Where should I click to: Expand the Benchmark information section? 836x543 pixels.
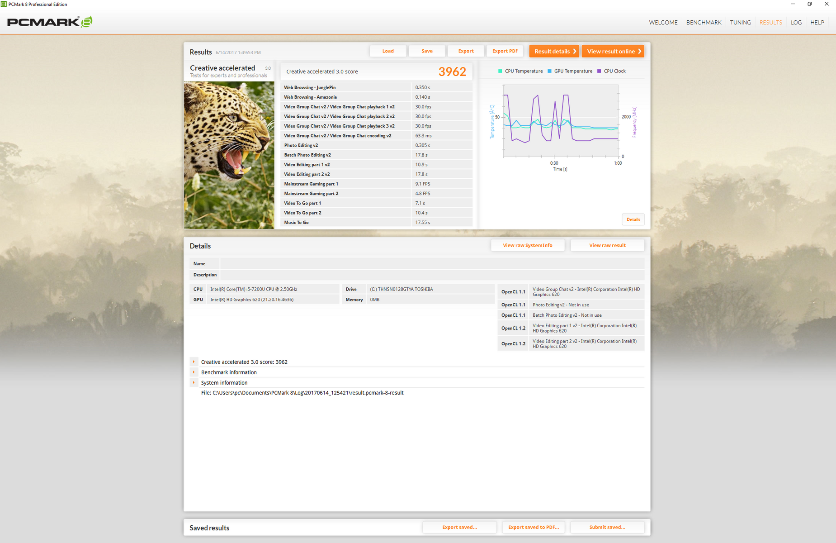(194, 372)
